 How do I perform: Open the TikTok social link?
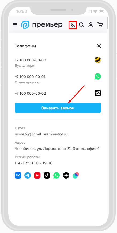click(47, 176)
